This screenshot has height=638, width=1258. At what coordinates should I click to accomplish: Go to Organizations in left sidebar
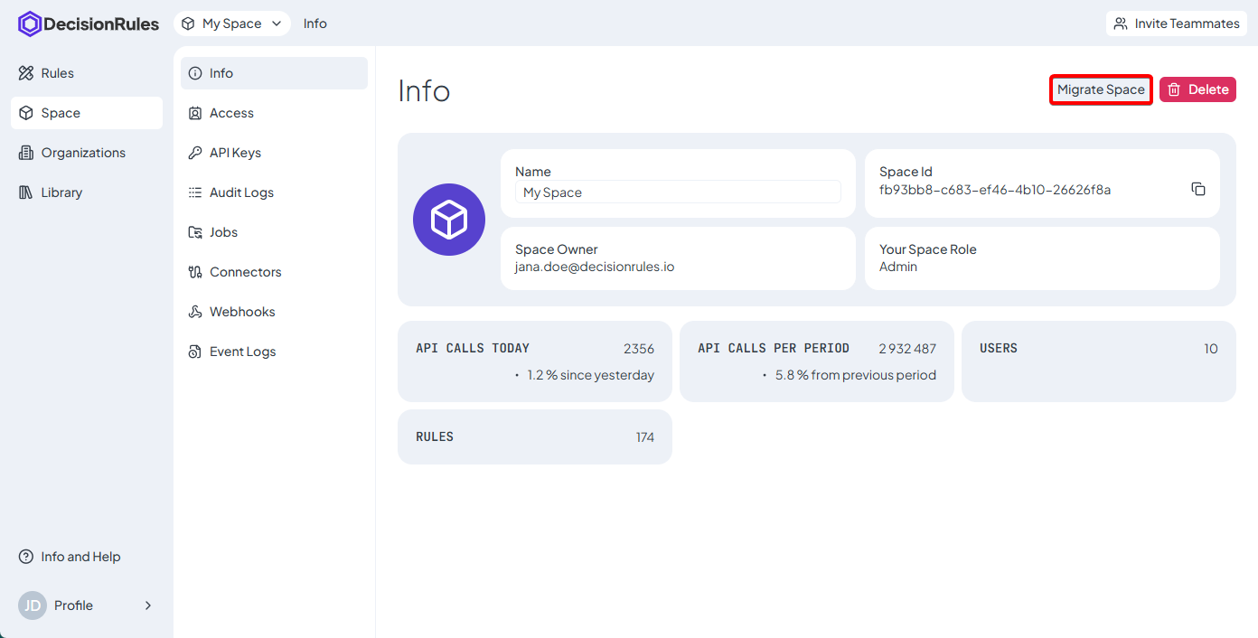point(83,153)
